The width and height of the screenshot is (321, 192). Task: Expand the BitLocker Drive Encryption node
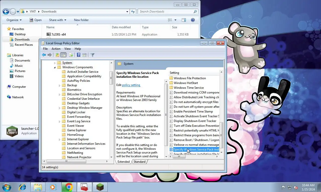60,94
